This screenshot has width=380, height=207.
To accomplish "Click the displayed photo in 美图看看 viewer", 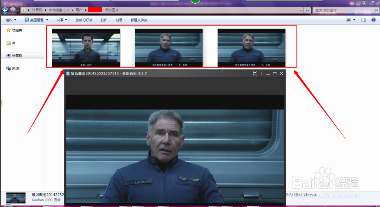I will click(175, 149).
